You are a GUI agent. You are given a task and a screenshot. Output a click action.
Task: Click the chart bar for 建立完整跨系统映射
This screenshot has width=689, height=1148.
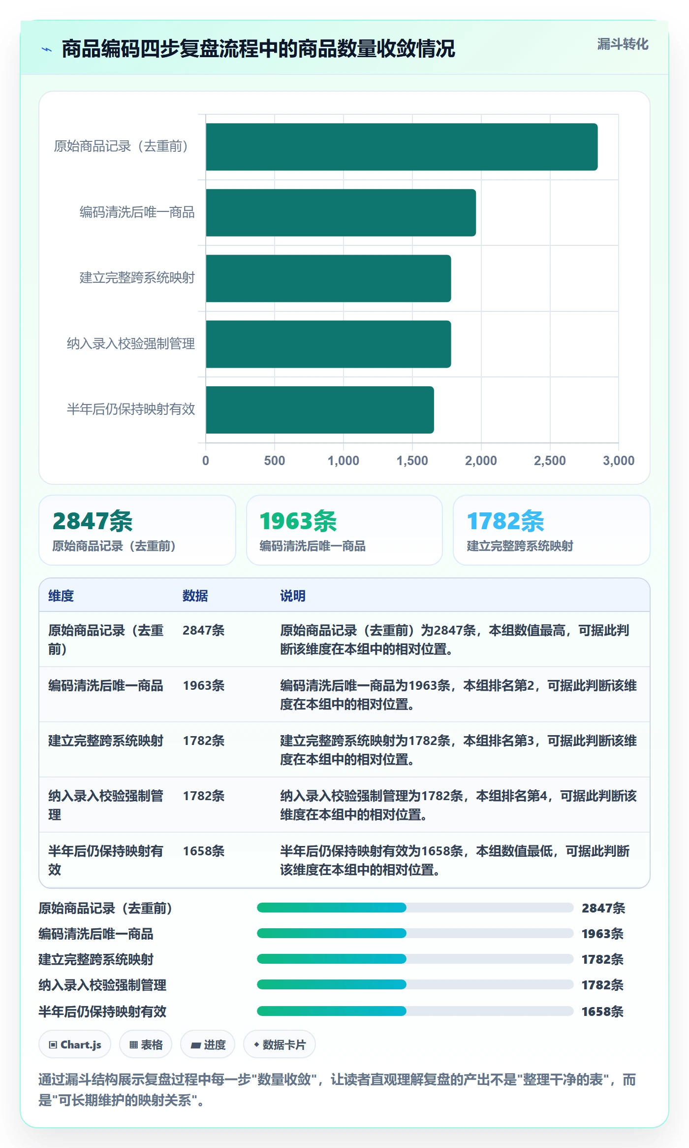tap(328, 278)
